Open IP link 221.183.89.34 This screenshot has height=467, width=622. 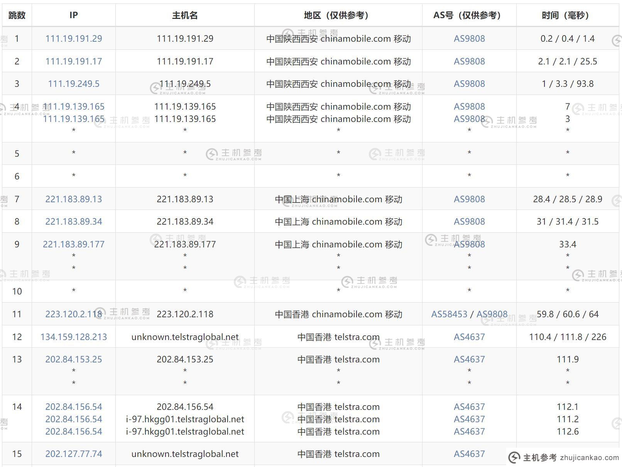(74, 222)
